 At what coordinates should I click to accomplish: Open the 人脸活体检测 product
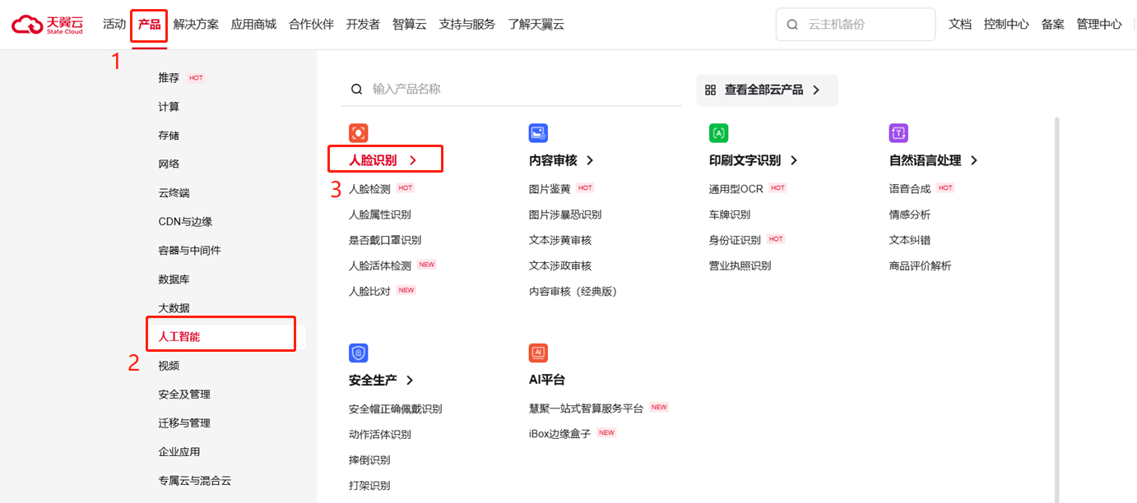[x=380, y=266]
